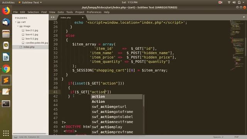This screenshot has width=247, height=139.
Task: Open the Help menu
Action: pyautogui.click(x=107, y=12)
